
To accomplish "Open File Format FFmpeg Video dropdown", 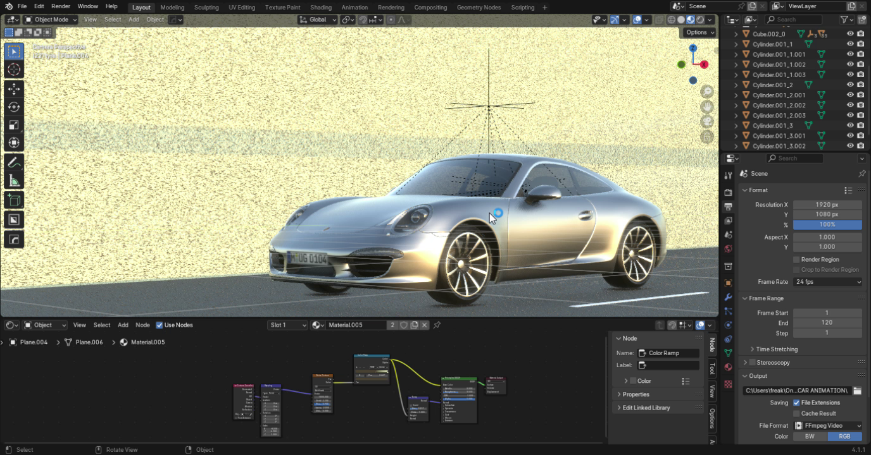I will tap(828, 426).
